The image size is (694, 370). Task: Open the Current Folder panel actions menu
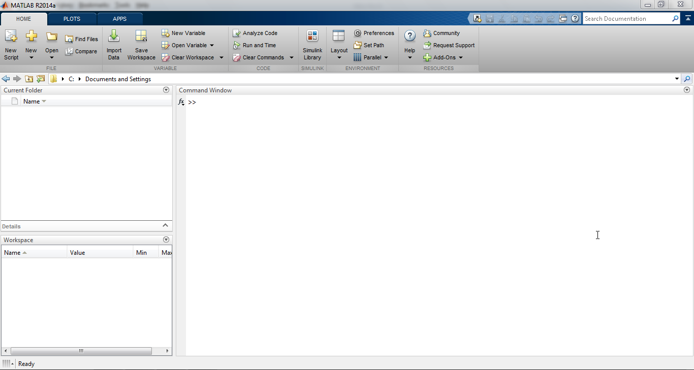166,90
